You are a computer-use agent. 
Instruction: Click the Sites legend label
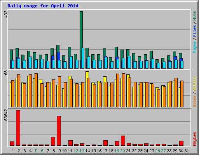pyautogui.click(x=195, y=102)
